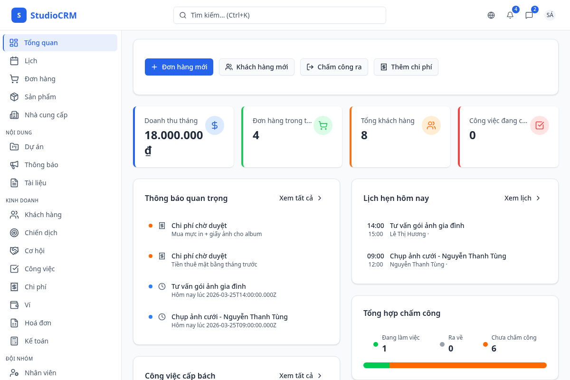570x380 pixels.
Task: Expand Xem tất cả in important notifications
Action: pos(301,198)
